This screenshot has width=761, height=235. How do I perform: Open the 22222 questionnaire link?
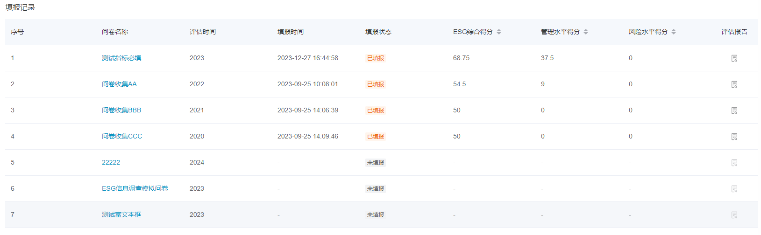(x=111, y=162)
